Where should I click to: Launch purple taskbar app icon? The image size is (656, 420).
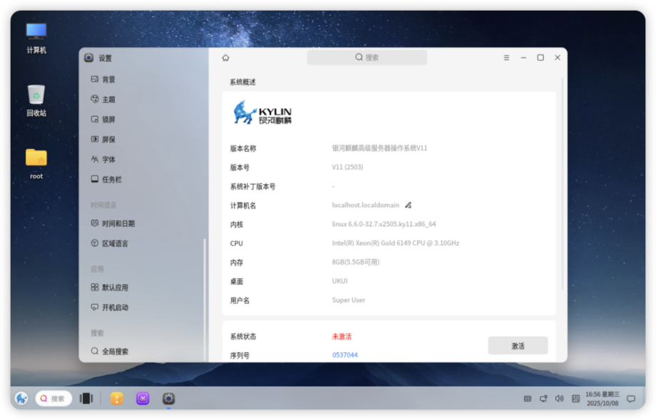(x=143, y=399)
